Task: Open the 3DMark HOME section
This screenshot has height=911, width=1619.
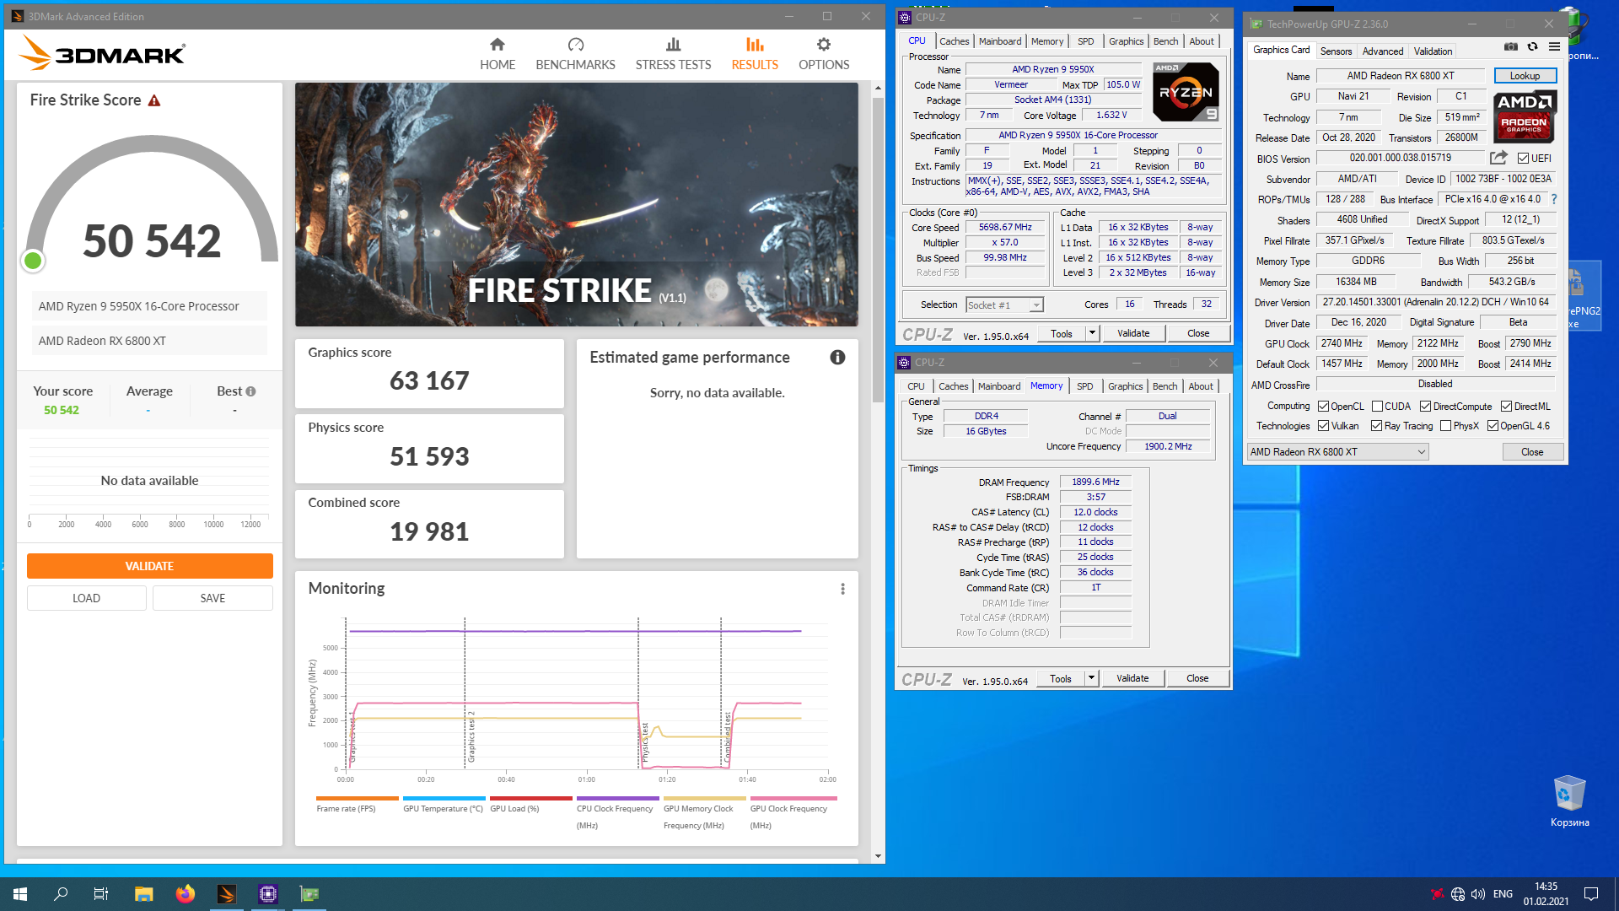Action: tap(498, 54)
